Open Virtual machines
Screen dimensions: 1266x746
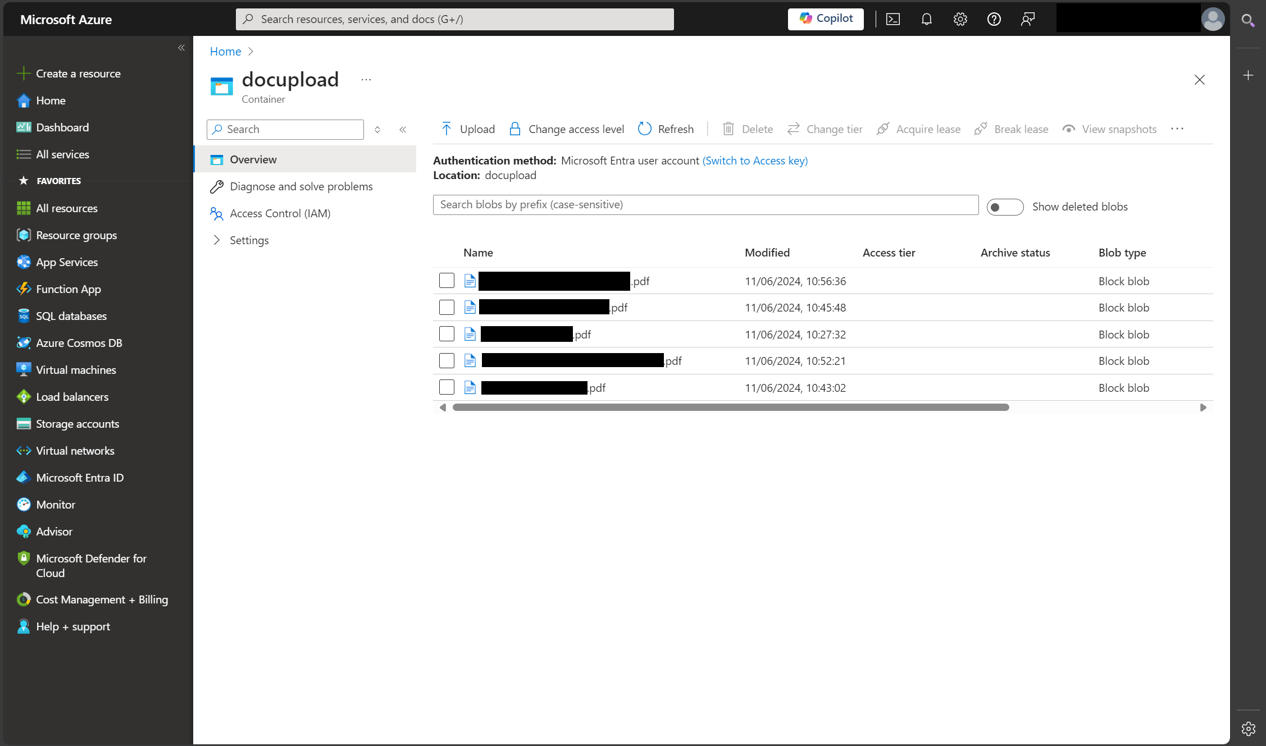pos(76,370)
